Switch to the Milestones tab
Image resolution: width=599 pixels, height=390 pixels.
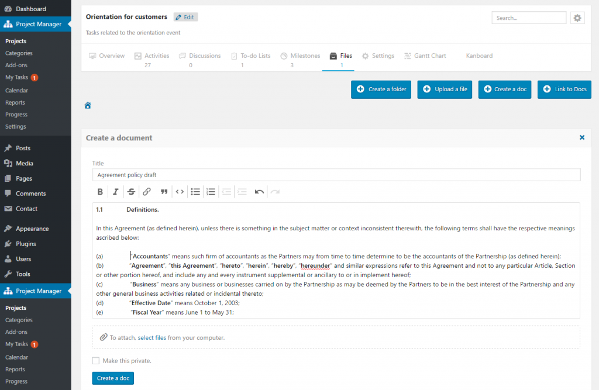pos(305,56)
